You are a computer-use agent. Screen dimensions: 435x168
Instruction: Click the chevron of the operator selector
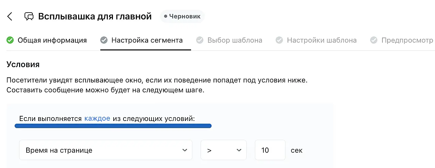tap(239, 150)
